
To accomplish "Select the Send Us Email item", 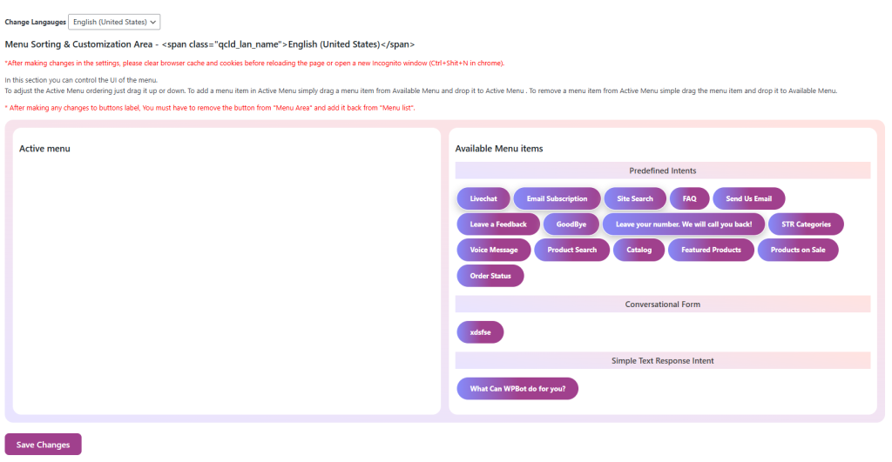I will (x=748, y=198).
